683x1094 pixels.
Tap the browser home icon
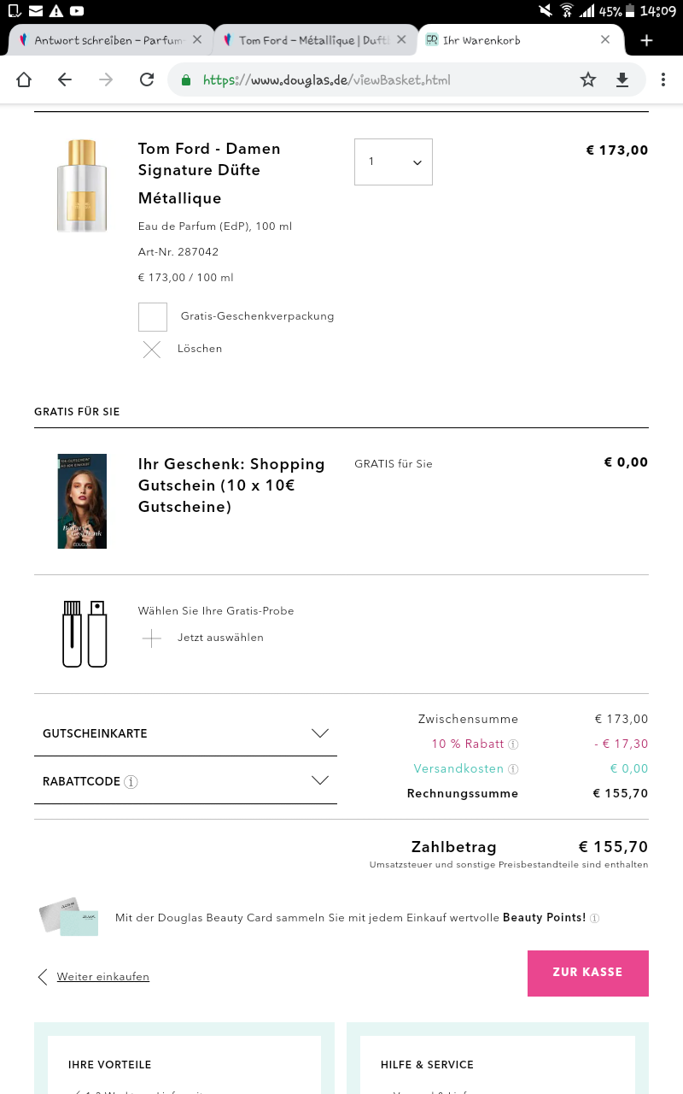[x=24, y=79]
